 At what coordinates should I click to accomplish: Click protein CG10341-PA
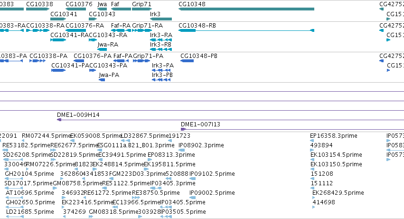pyautogui.click(x=70, y=65)
